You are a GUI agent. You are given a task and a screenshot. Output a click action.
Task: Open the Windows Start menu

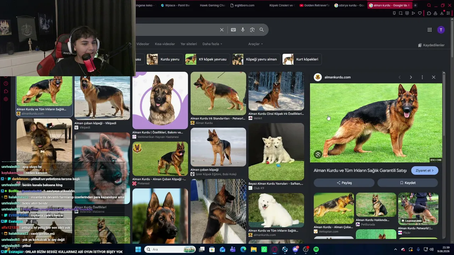[x=138, y=249]
